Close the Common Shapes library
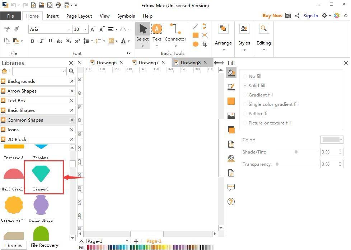The width and height of the screenshot is (351, 250). click(x=72, y=120)
